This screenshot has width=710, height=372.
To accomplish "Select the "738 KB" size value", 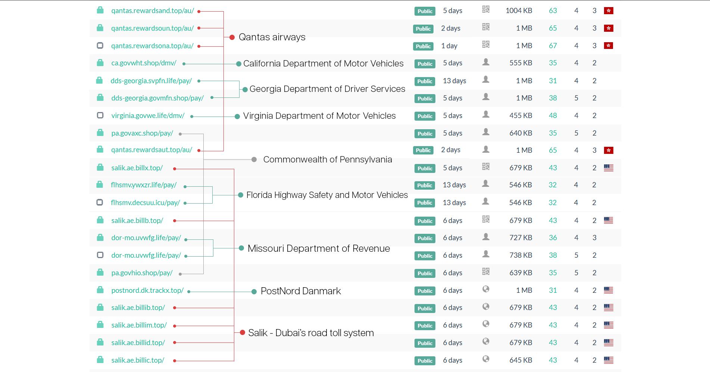I will [521, 255].
